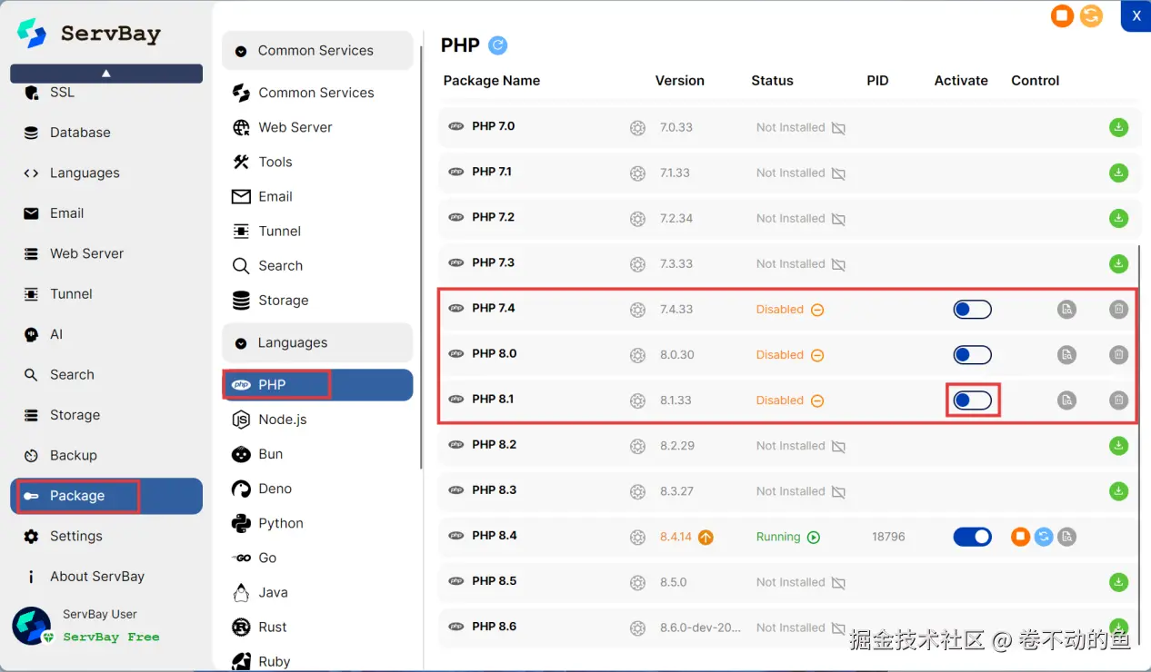This screenshot has width=1151, height=672.
Task: Delete PHP 8.1 with trash icon
Action: point(1118,400)
